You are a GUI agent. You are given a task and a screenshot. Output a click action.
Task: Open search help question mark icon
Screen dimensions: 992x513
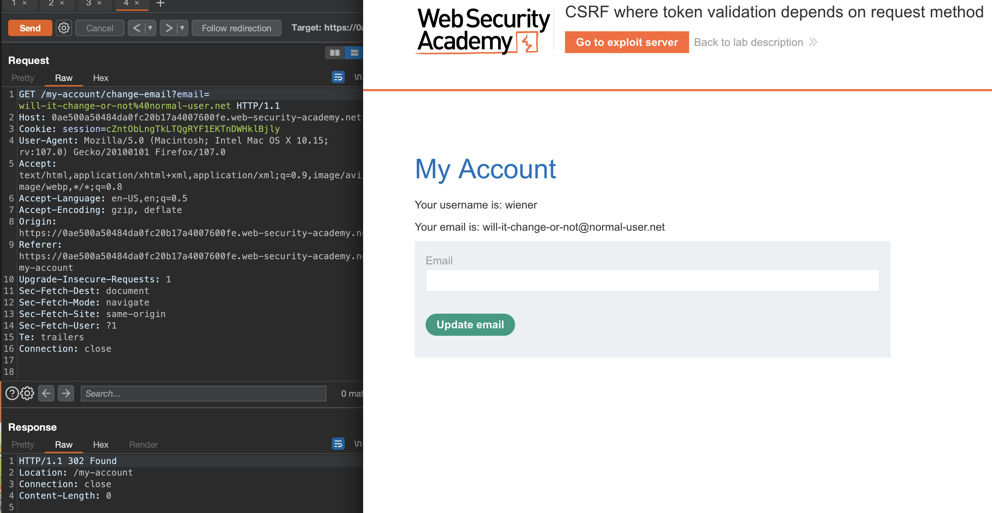click(x=12, y=393)
